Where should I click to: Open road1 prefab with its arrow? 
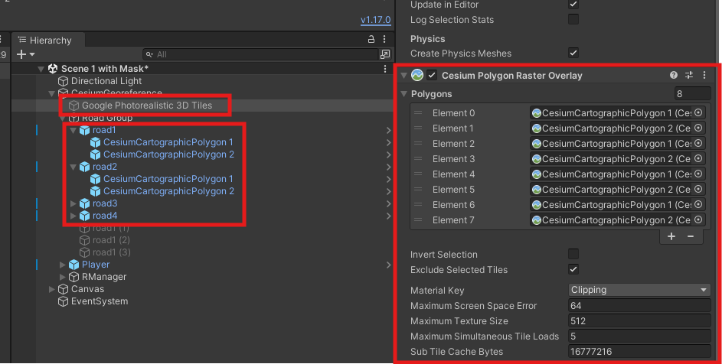[389, 131]
